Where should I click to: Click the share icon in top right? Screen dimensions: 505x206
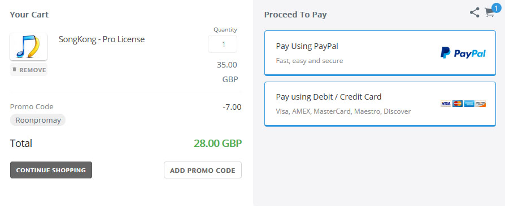pyautogui.click(x=474, y=12)
